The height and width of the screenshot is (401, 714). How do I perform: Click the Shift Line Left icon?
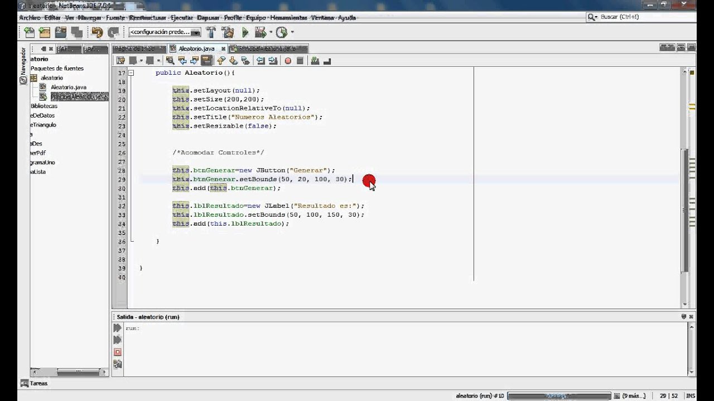point(260,60)
